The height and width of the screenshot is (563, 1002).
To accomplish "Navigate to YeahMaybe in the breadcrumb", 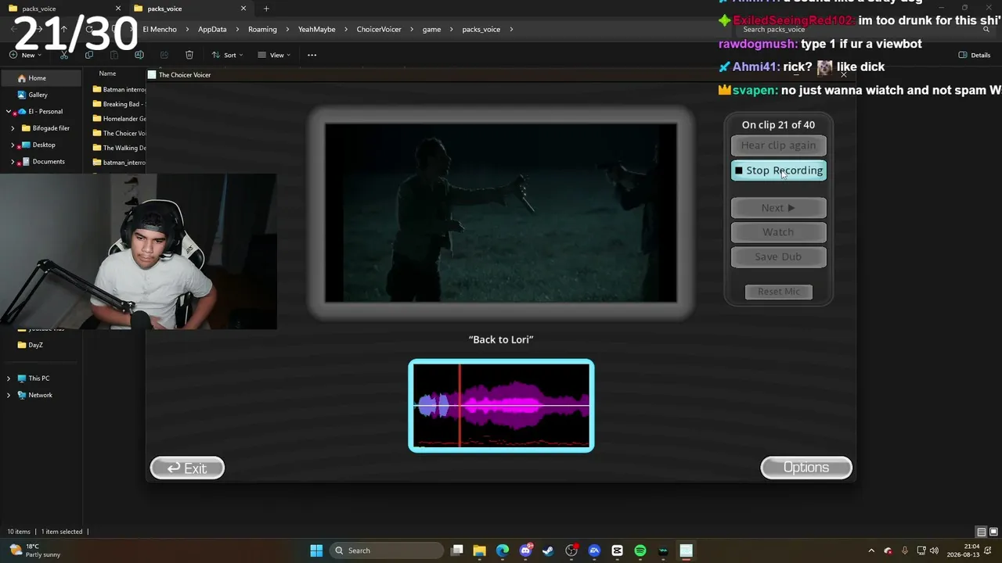I will [316, 29].
